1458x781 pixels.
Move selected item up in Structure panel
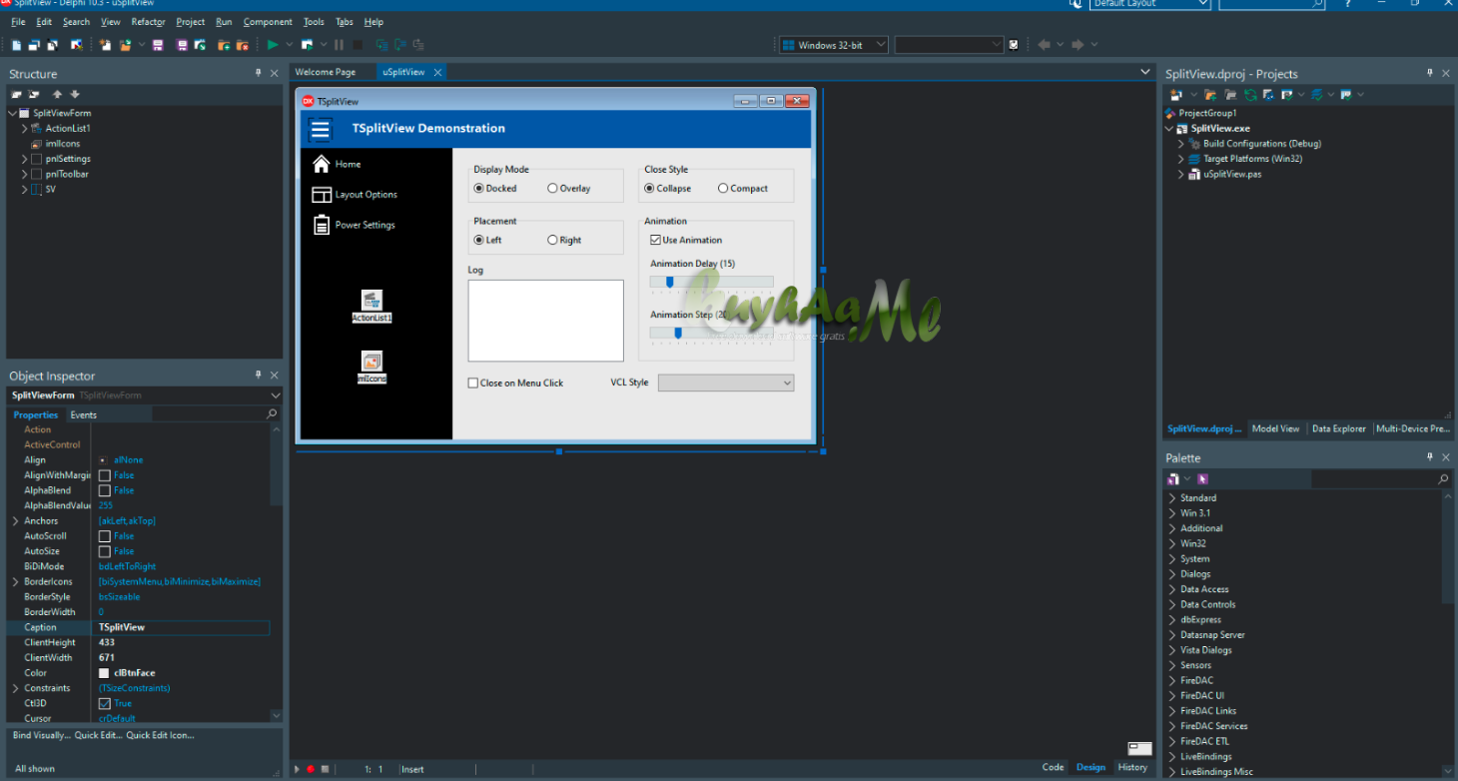tap(57, 94)
